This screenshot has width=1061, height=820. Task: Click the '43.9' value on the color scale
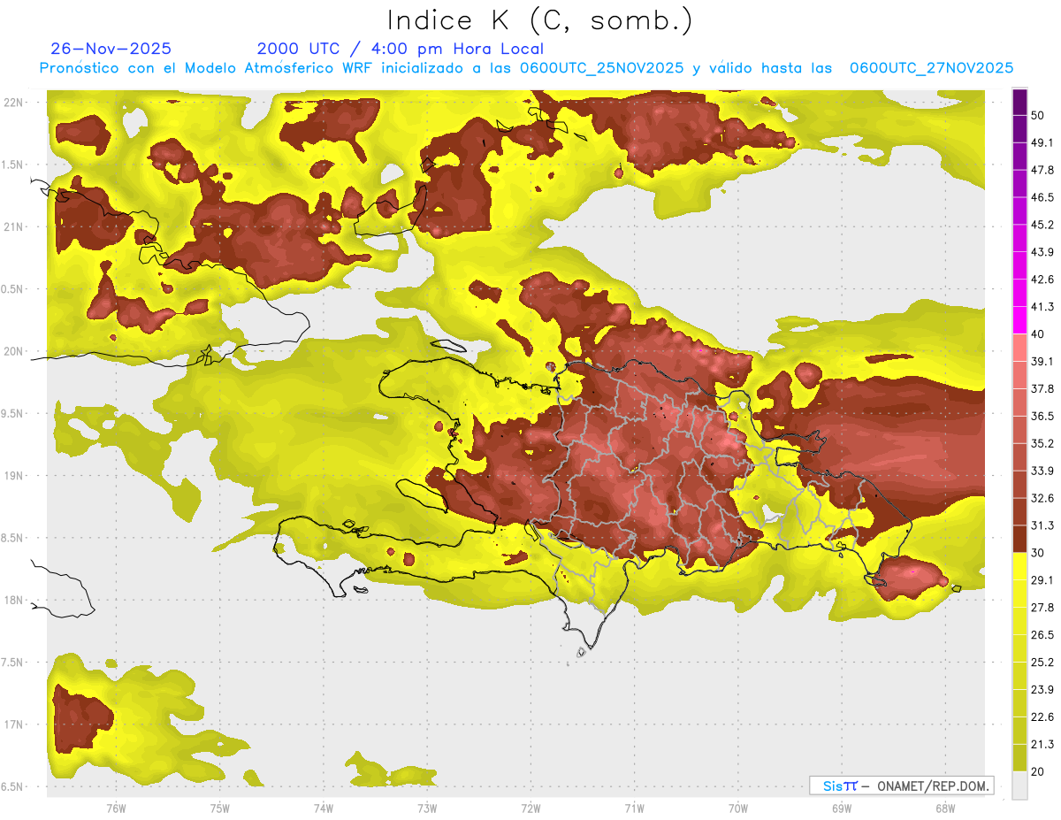coord(1042,252)
